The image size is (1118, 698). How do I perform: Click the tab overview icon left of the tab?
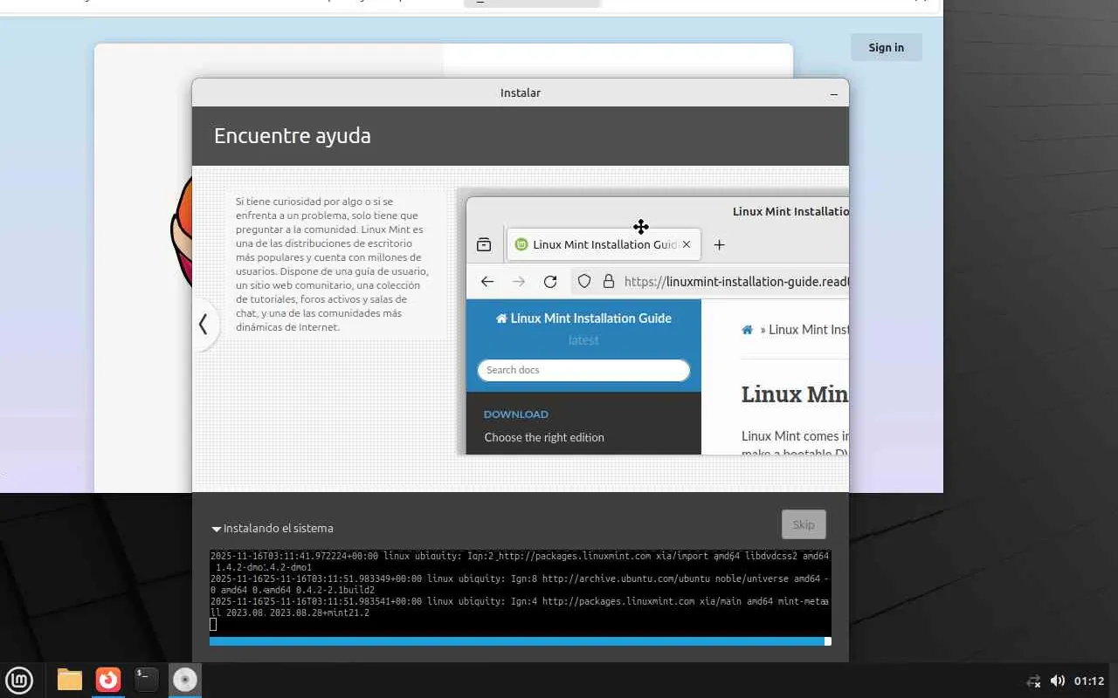[x=484, y=245]
